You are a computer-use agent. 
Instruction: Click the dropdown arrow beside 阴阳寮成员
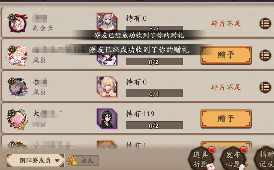pyautogui.click(x=57, y=160)
